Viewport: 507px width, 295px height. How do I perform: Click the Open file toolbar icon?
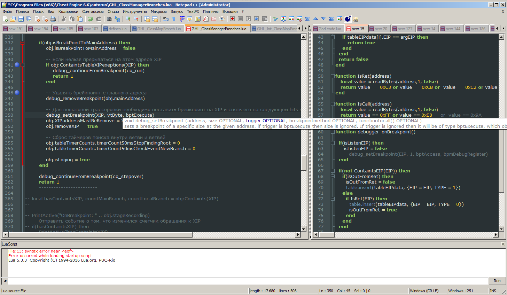tap(13, 19)
